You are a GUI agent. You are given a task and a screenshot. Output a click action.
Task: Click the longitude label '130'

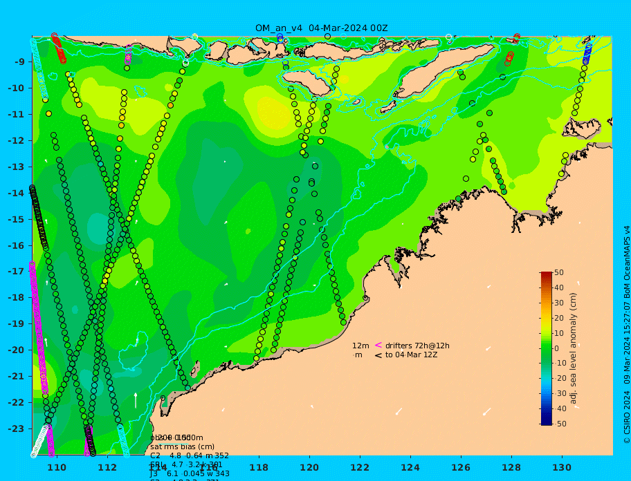point(562,467)
